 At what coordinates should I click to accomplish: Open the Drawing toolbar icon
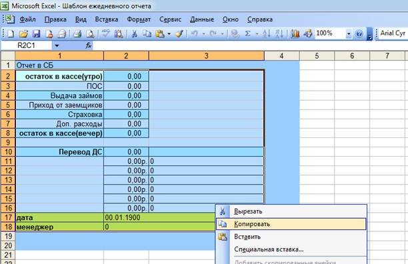pyautogui.click(x=307, y=34)
